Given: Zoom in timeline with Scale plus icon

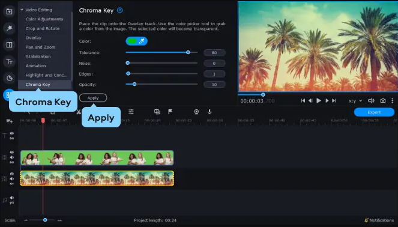Looking at the screenshot, I should point(59,220).
